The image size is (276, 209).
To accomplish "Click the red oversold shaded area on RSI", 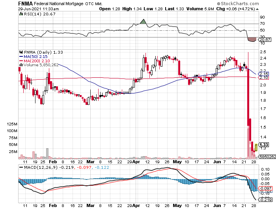I will coord(252,39).
